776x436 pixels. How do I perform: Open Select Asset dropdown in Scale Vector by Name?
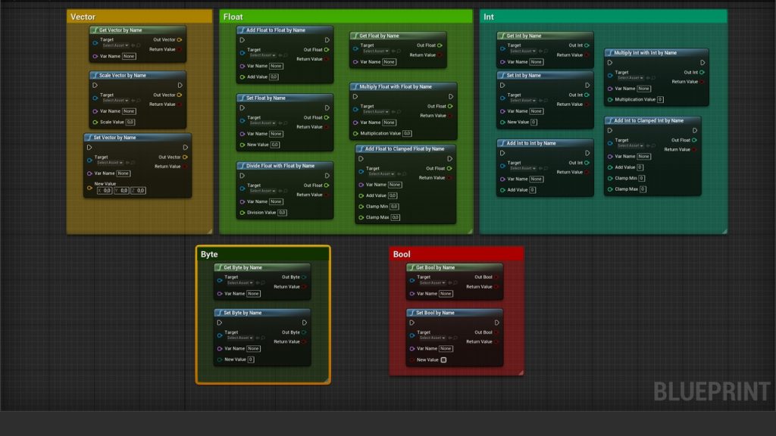pos(115,101)
